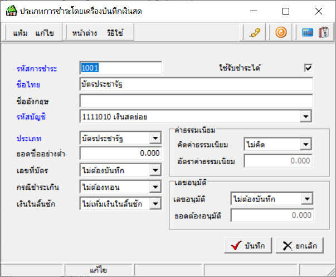Click the บันทึก save button
The image size is (336, 277).
click(248, 245)
